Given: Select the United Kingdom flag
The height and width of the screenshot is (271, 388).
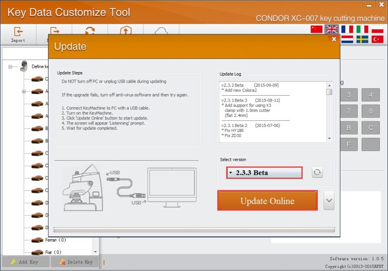Looking at the screenshot, I should 331,29.
